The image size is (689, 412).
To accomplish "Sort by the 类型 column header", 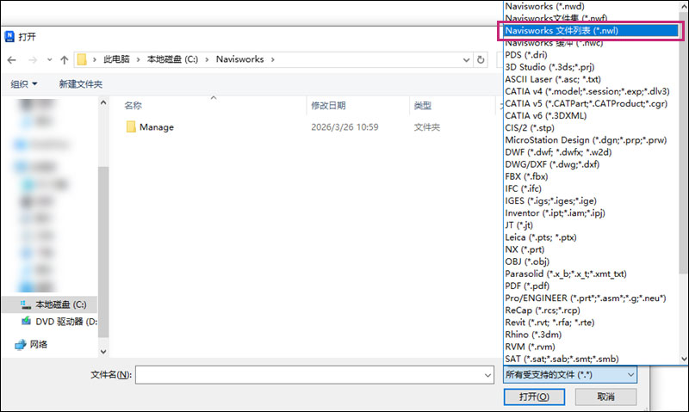I will pyautogui.click(x=422, y=105).
